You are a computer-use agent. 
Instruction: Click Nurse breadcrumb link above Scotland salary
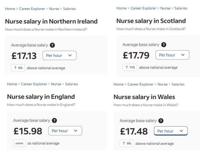click(x=165, y=8)
